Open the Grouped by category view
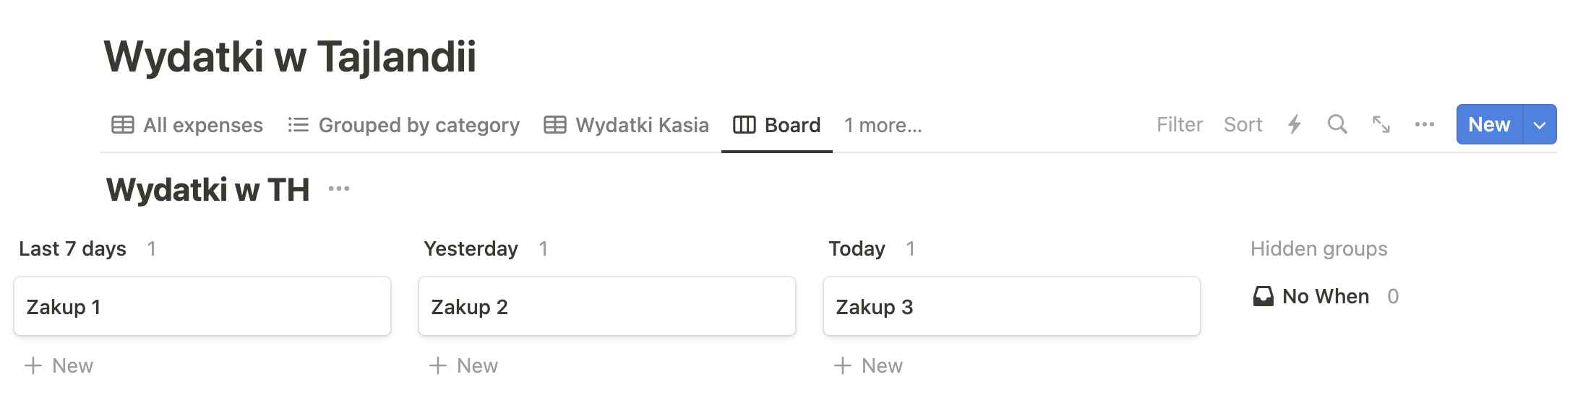The height and width of the screenshot is (403, 1583). [403, 125]
